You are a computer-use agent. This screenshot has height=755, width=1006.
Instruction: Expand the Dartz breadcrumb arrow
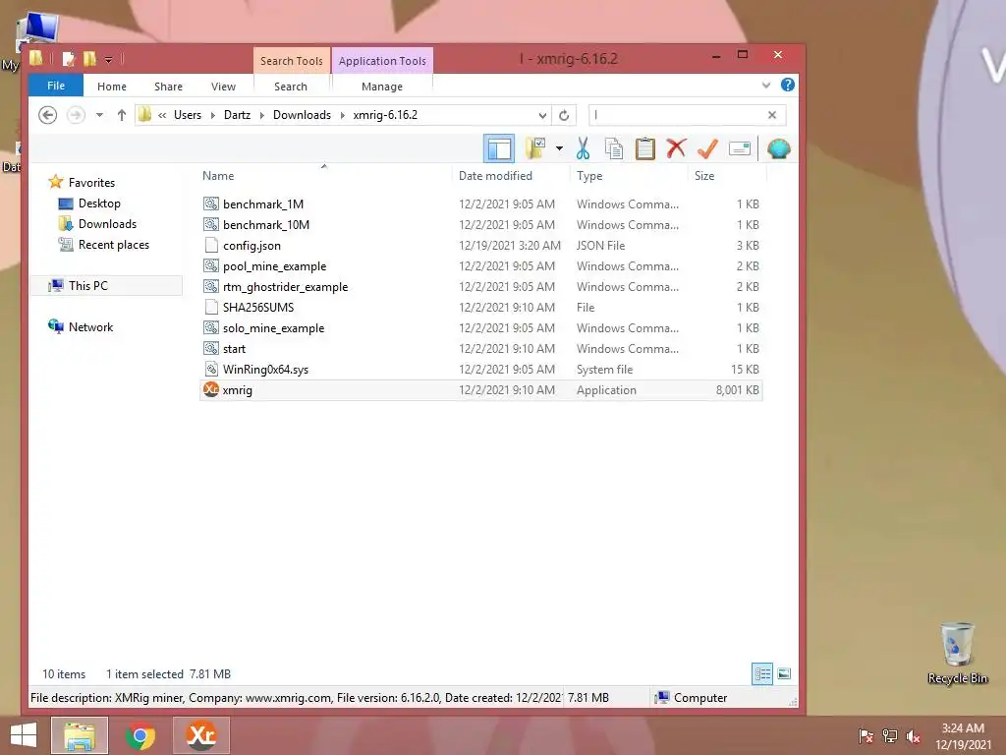[261, 116]
